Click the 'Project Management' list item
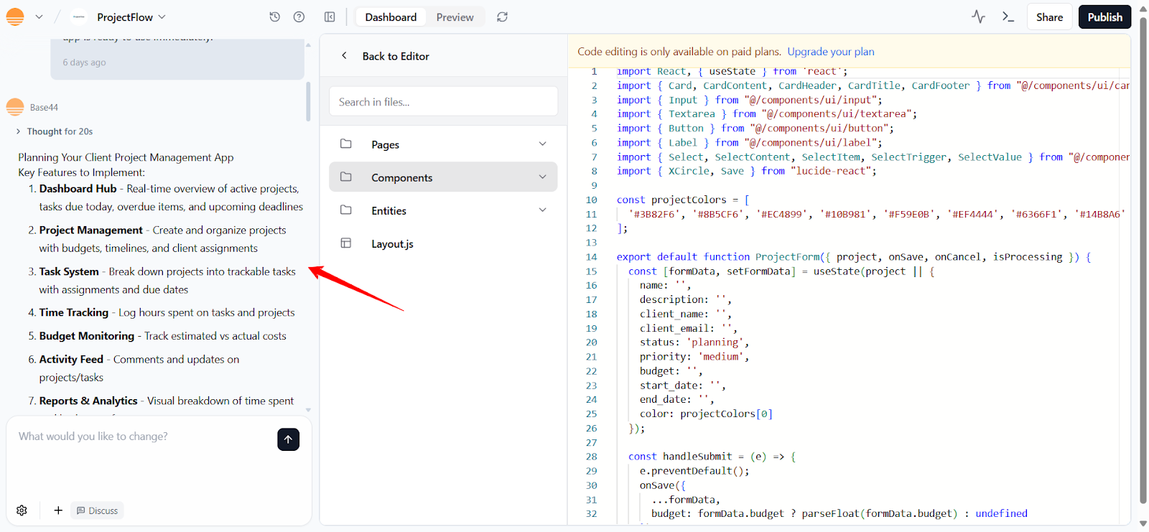The image size is (1149, 532). tap(162, 239)
